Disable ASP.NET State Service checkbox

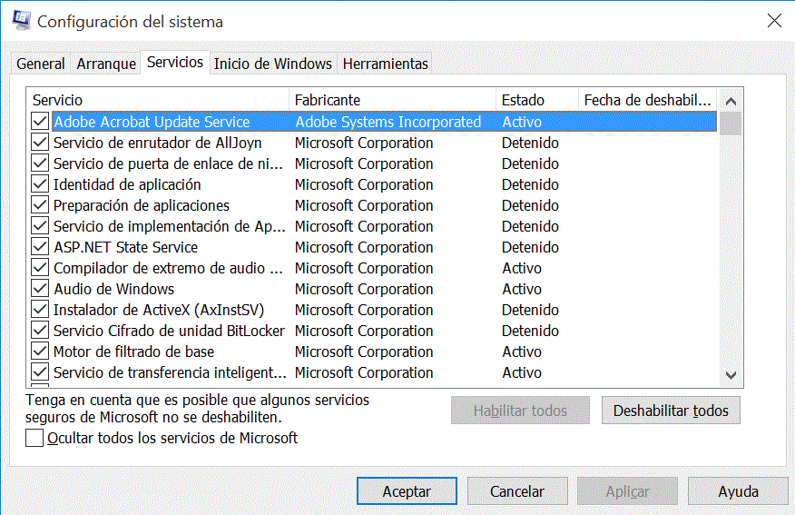click(x=40, y=246)
